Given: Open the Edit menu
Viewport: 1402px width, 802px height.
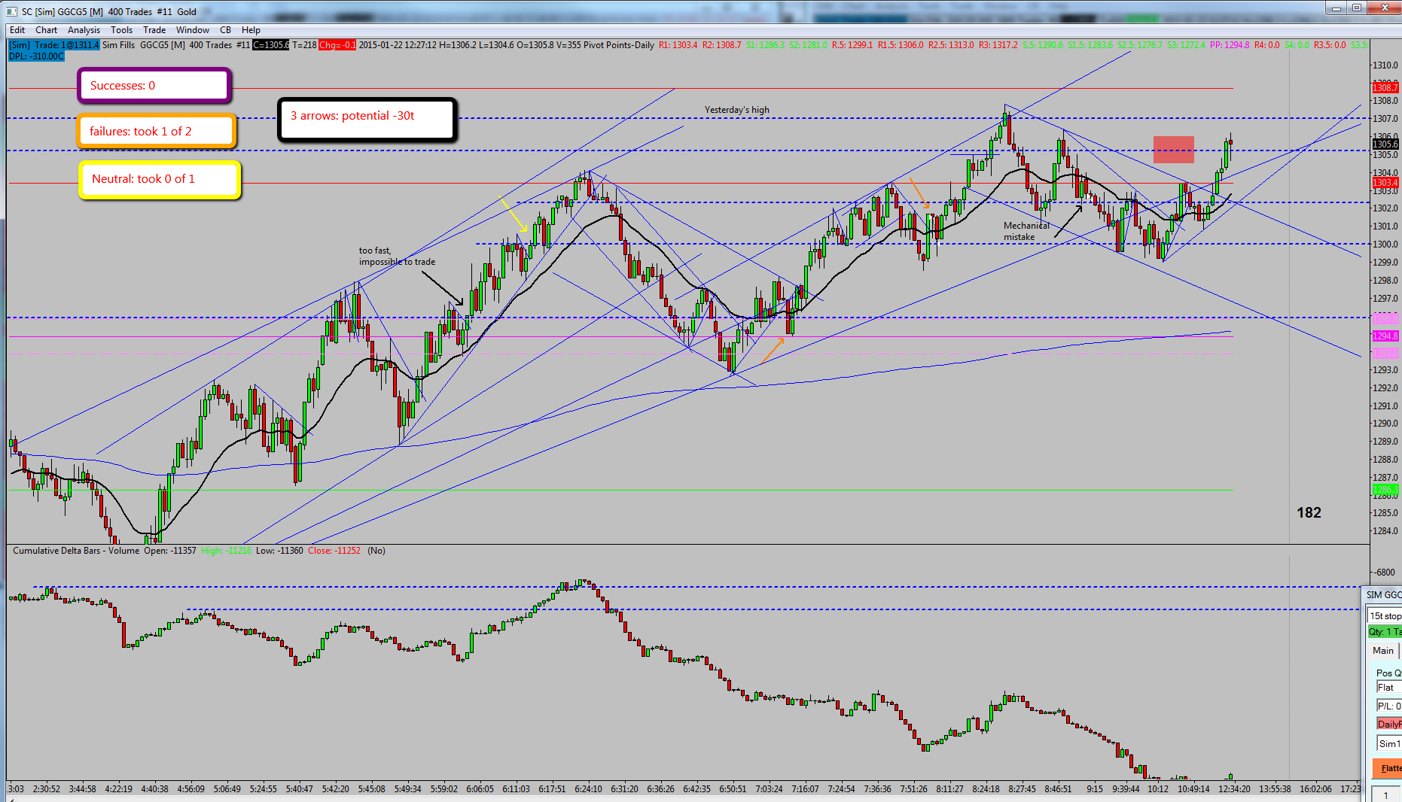Looking at the screenshot, I should 17,30.
